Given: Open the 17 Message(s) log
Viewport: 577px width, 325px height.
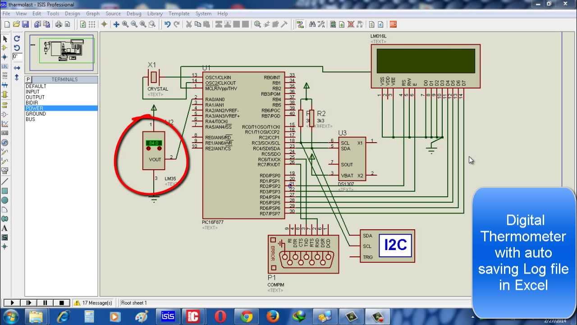Looking at the screenshot, I should (93, 303).
